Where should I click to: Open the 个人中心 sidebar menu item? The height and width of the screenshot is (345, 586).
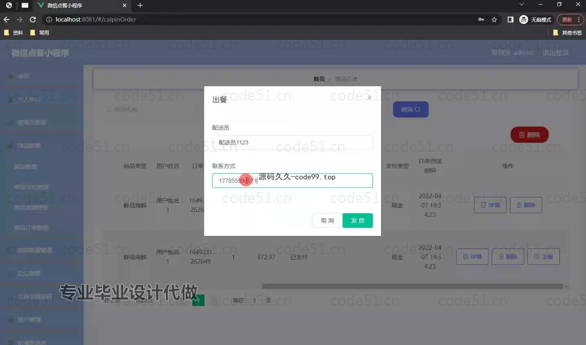coord(42,99)
